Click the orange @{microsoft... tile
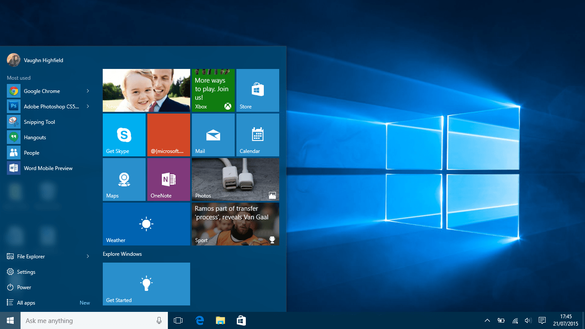 tap(169, 135)
